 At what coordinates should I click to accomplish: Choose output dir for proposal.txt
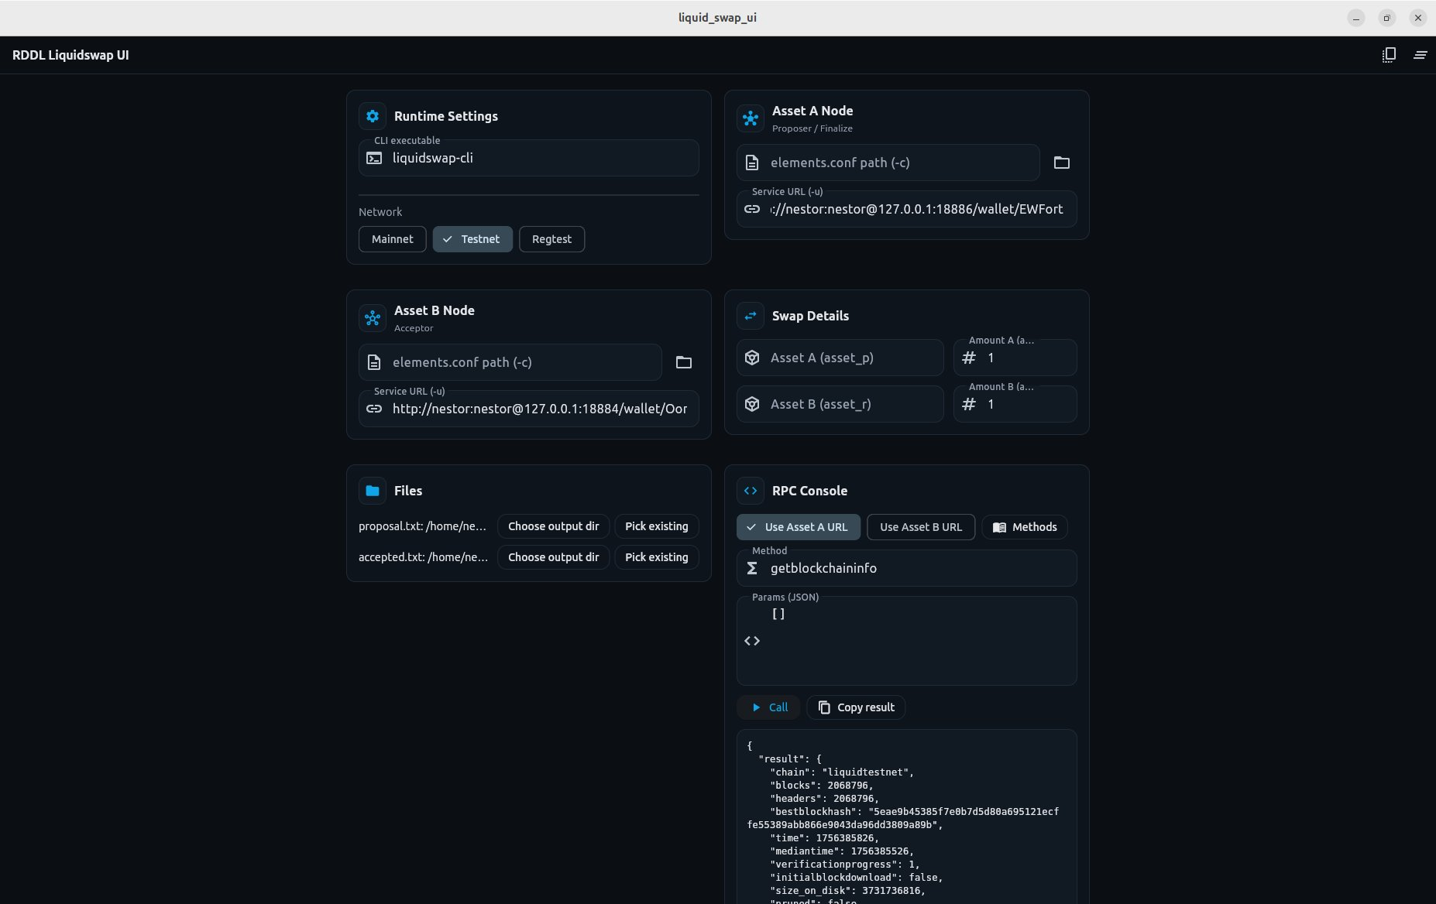(x=553, y=526)
